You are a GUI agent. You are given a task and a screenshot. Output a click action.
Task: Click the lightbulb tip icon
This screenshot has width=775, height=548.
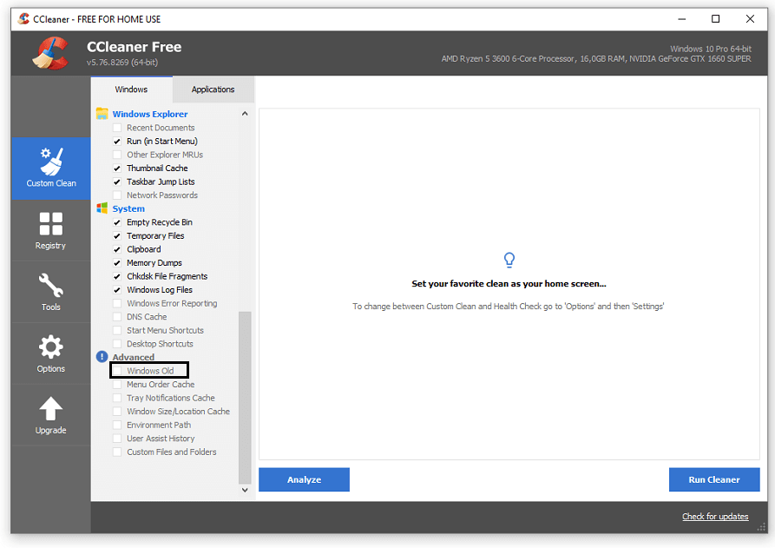coord(509,260)
